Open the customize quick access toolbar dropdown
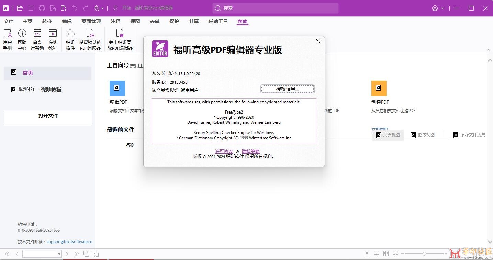This screenshot has height=260, width=493. 115,8
